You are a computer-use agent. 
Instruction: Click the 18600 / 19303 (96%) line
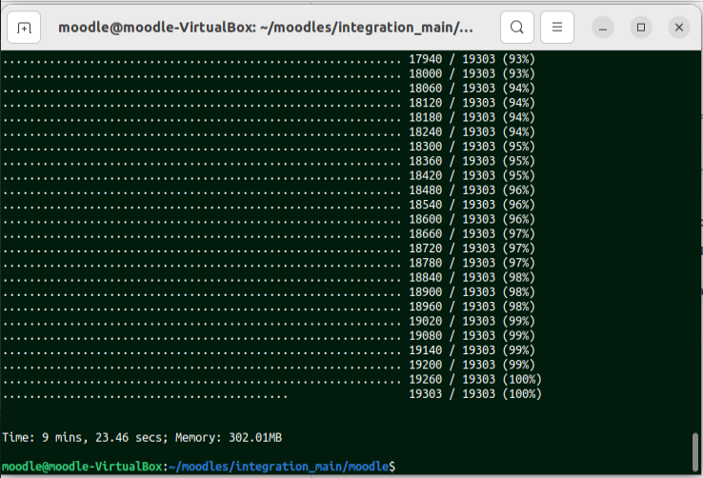pos(269,220)
